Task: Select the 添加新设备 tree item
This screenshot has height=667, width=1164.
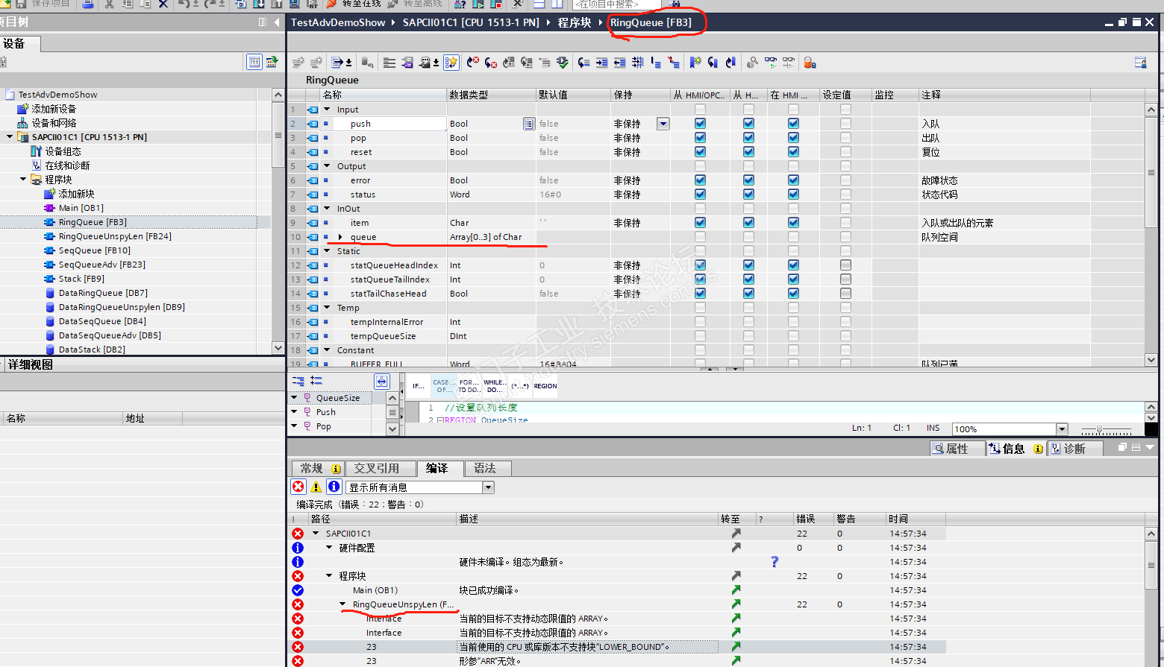Action: [x=54, y=109]
